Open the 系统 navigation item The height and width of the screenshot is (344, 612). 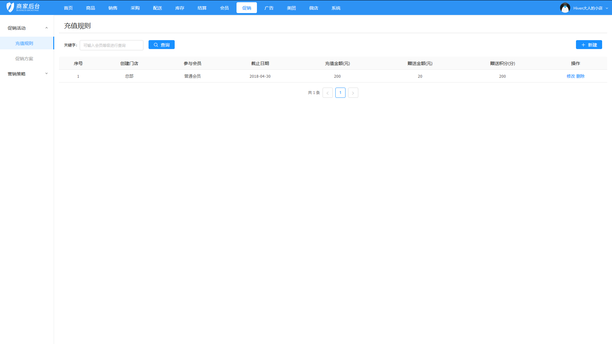pos(336,8)
